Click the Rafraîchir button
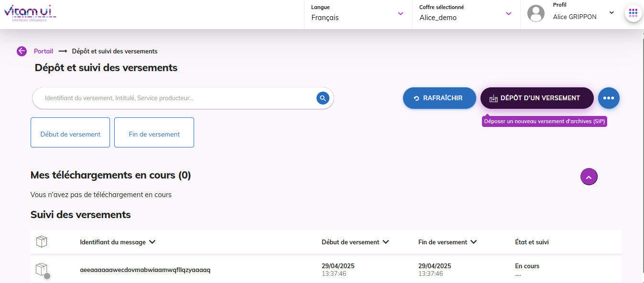 439,98
